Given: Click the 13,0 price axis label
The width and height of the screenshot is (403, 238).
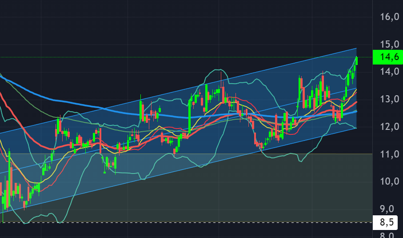Looking at the screenshot, I should tap(389, 99).
